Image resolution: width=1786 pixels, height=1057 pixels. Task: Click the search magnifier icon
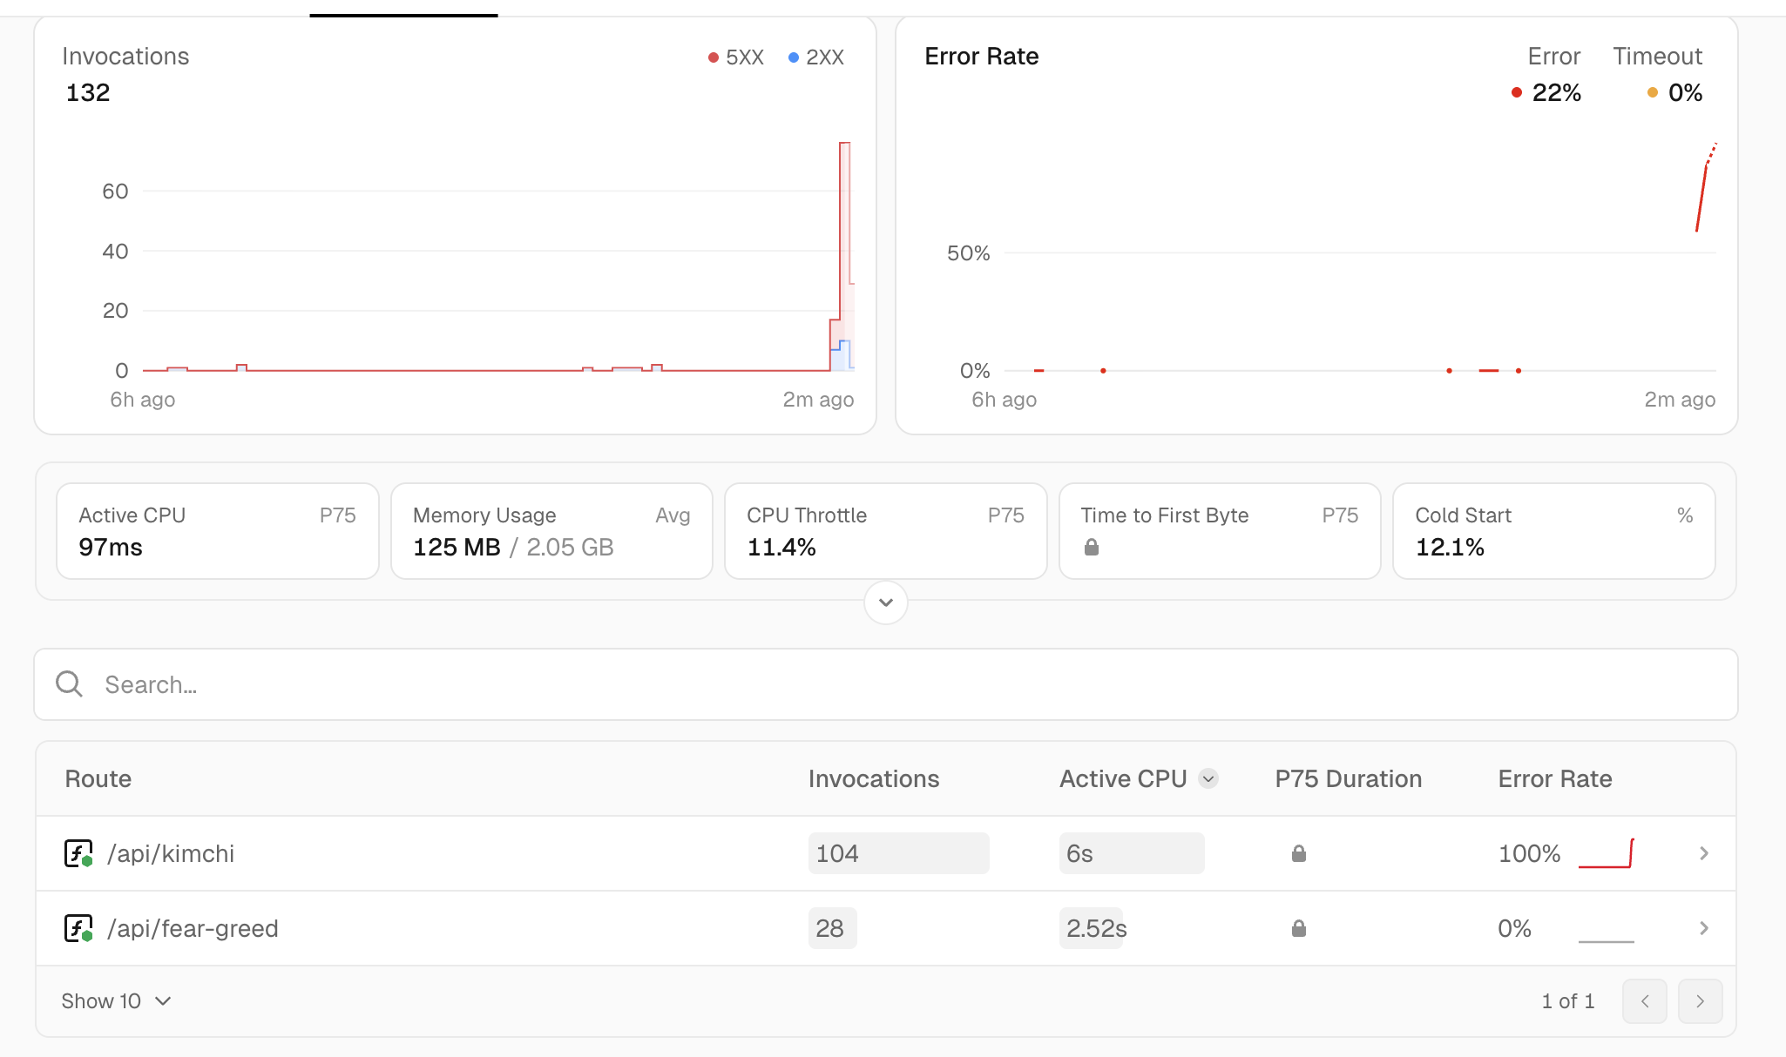(x=70, y=684)
